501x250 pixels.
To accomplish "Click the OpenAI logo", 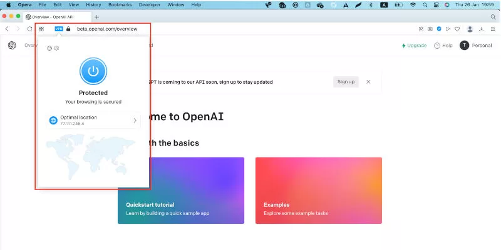I will coord(12,45).
